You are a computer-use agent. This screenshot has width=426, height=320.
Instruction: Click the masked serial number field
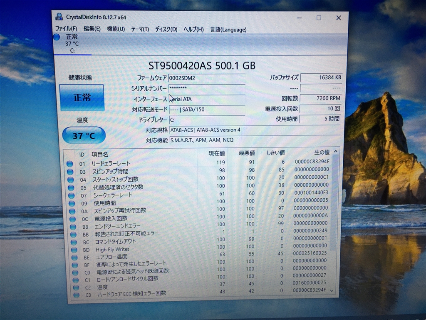207,88
